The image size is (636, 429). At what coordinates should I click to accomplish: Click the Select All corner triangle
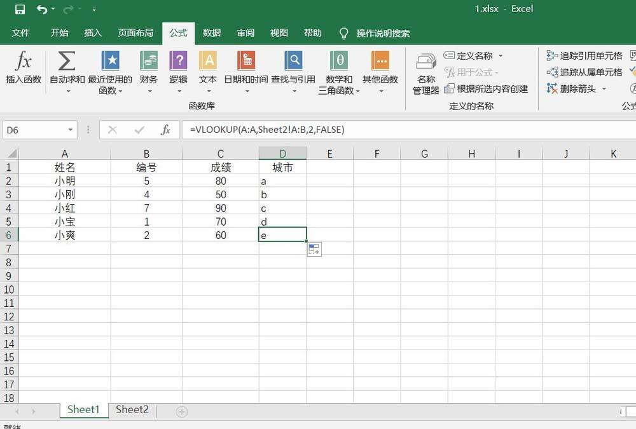(x=11, y=153)
